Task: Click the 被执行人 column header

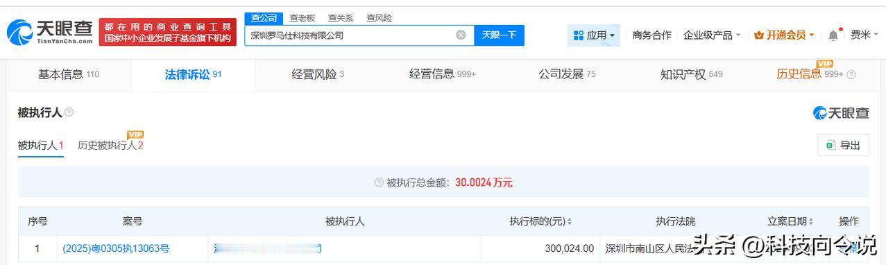Action: point(345,221)
